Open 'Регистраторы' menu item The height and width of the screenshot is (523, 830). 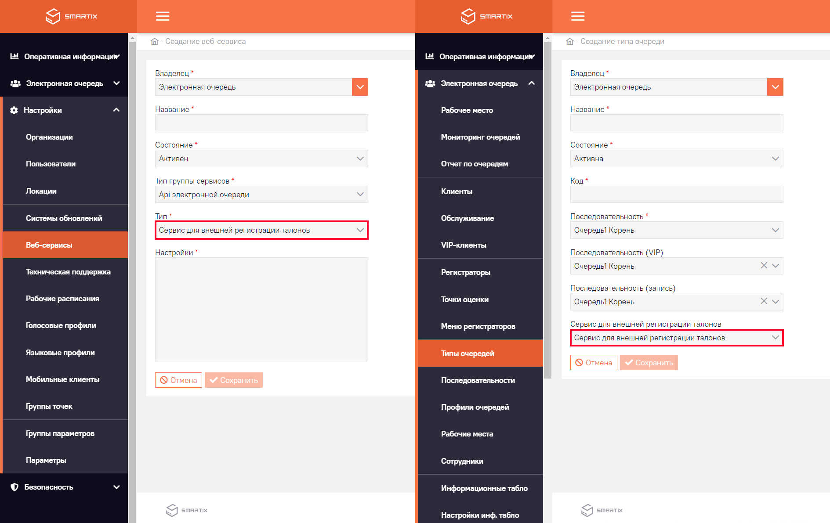[481, 272]
